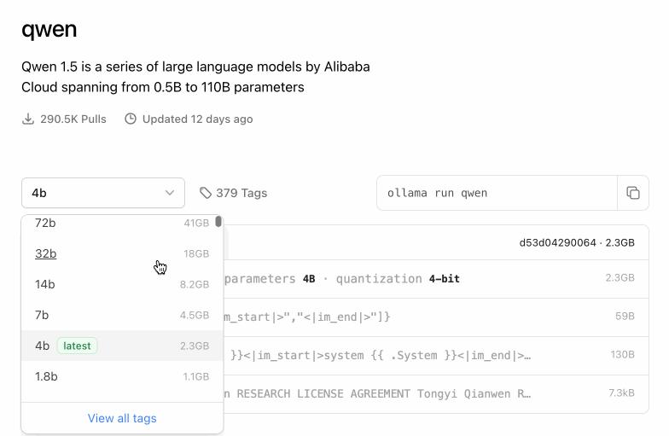Screen dimensions: 669x436
Task: Click the qwen page title
Action: [x=49, y=29]
